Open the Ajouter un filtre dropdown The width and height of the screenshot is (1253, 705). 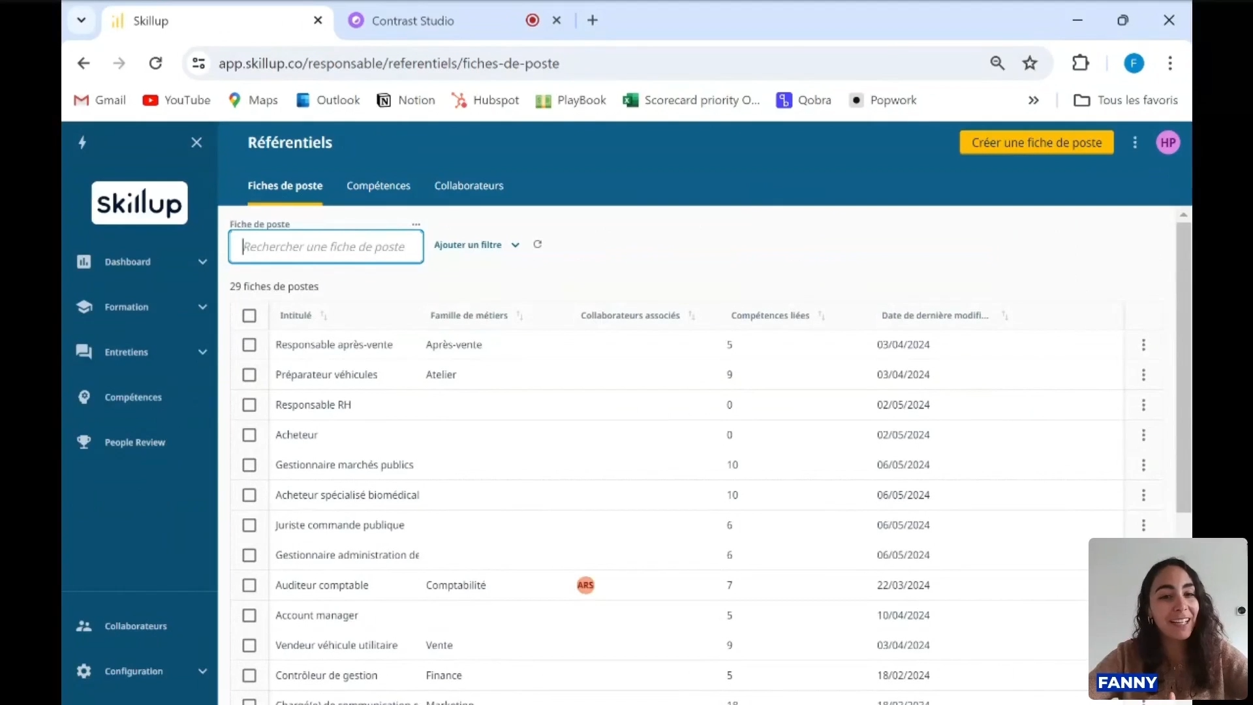(477, 245)
